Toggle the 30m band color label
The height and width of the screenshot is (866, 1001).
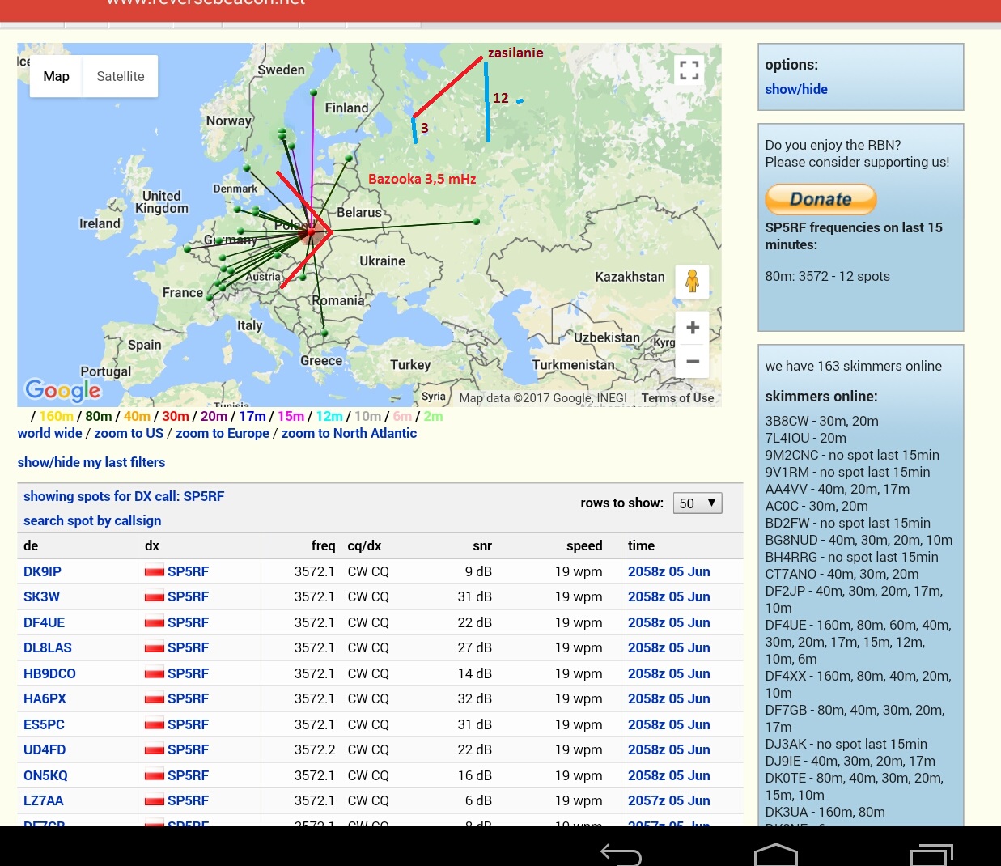click(x=175, y=416)
